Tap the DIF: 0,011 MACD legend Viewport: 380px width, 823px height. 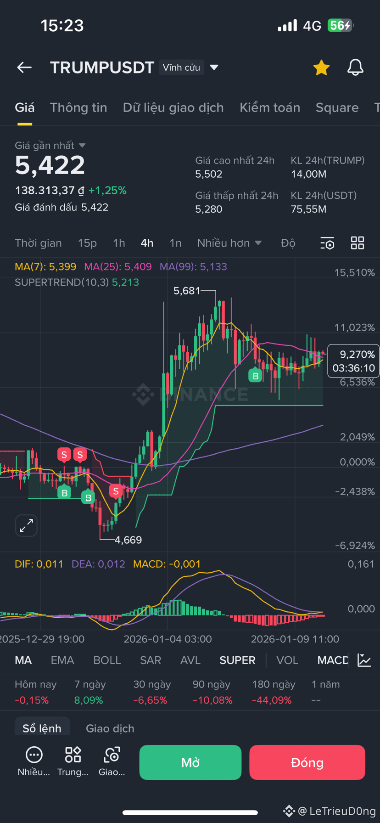coord(39,564)
